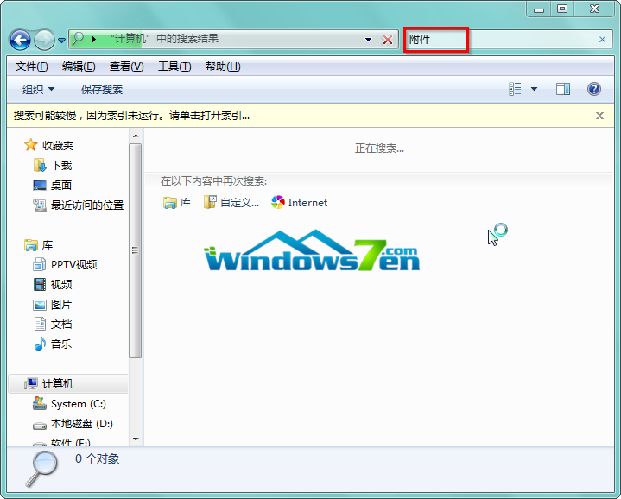
Task: Open the 工具(T) menu
Action: pyautogui.click(x=174, y=66)
